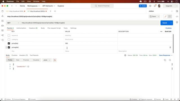Viewport: 180px width, 101px height.
Task: Click the blue Send button
Action: tap(165, 23)
